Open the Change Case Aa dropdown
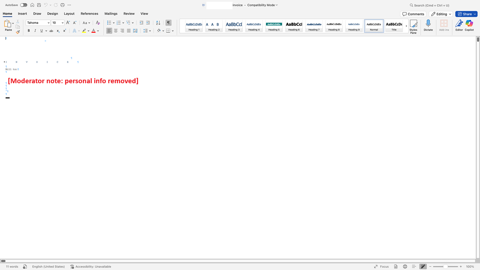480x270 pixels. point(86,22)
